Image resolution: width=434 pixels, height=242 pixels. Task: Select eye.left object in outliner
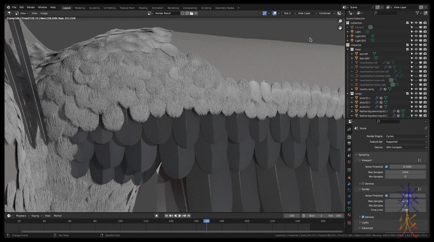click(364, 54)
